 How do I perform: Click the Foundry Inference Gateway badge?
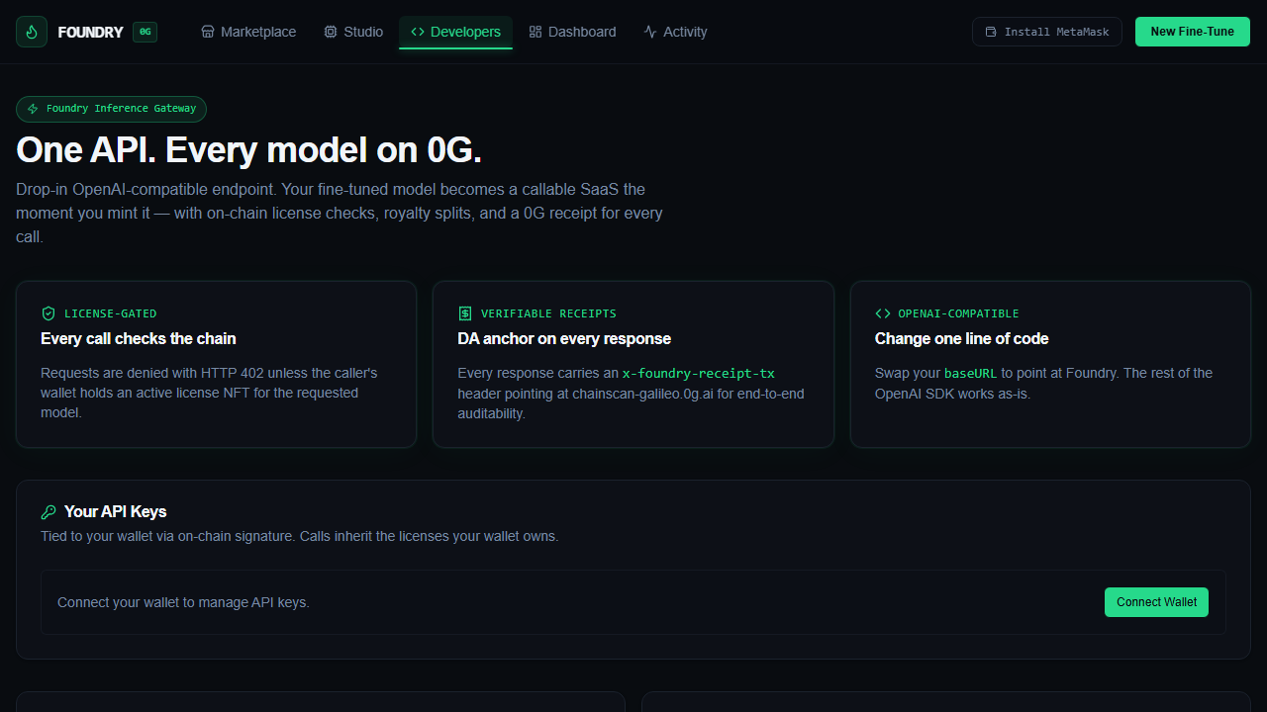[112, 109]
